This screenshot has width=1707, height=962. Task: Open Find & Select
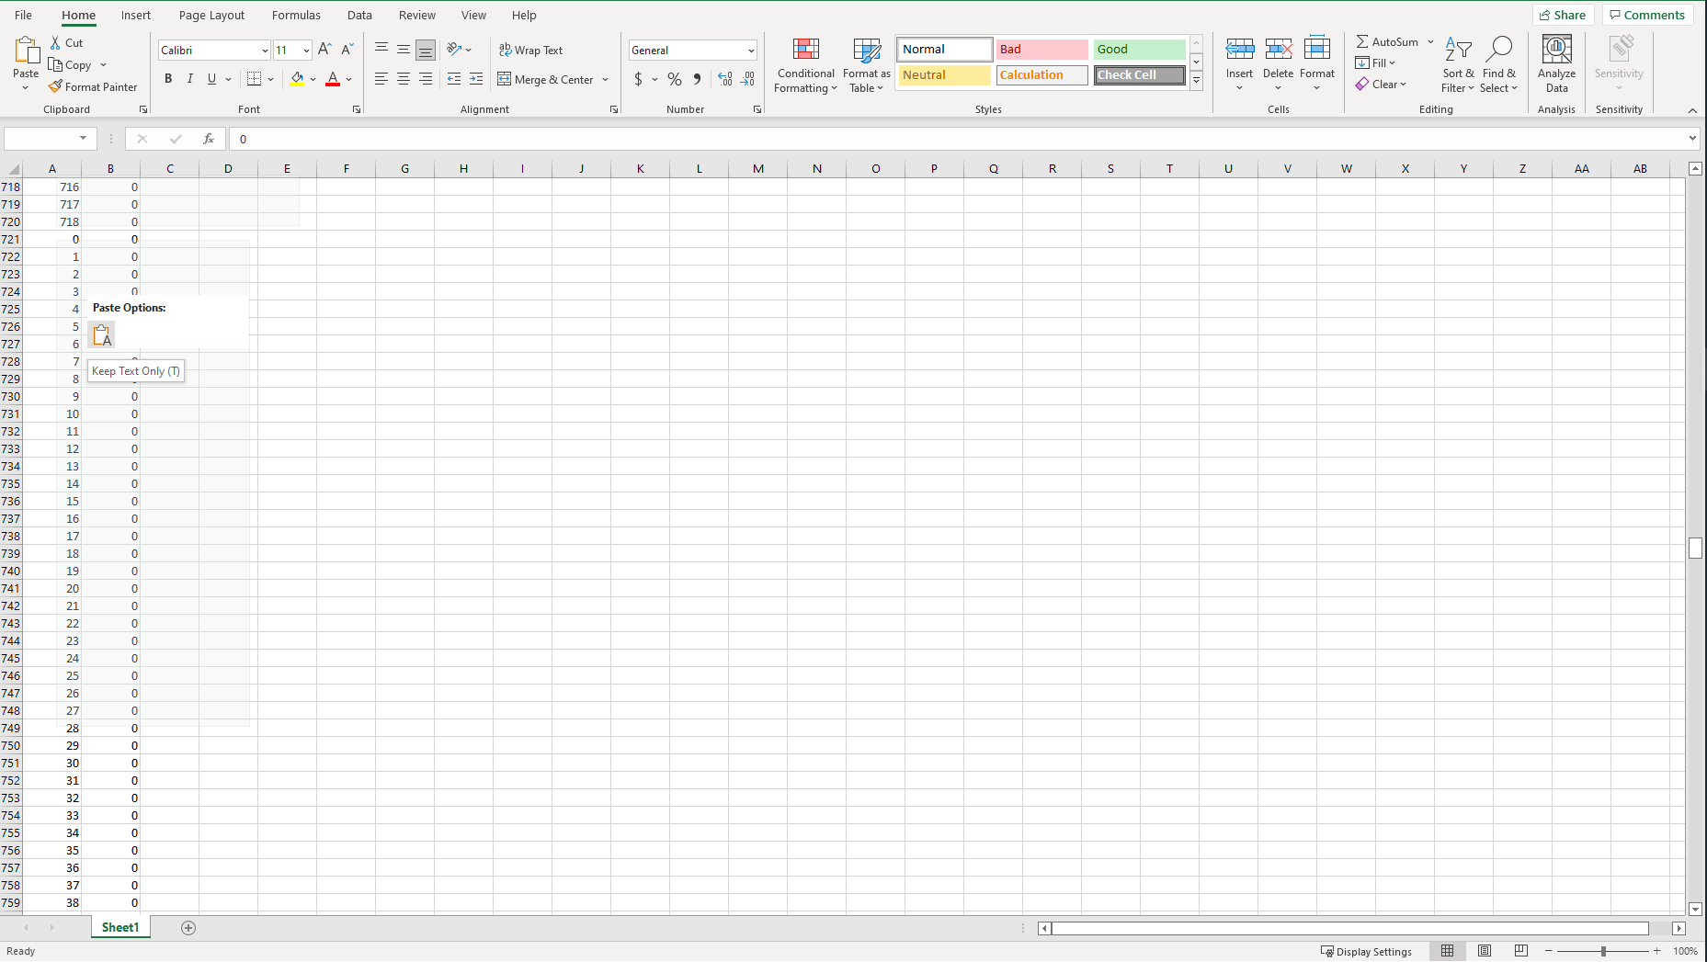pyautogui.click(x=1498, y=64)
